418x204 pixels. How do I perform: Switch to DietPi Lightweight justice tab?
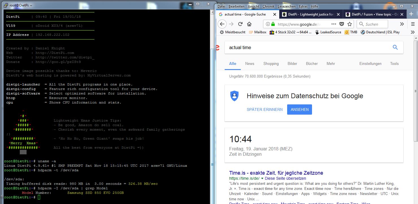tap(311, 14)
